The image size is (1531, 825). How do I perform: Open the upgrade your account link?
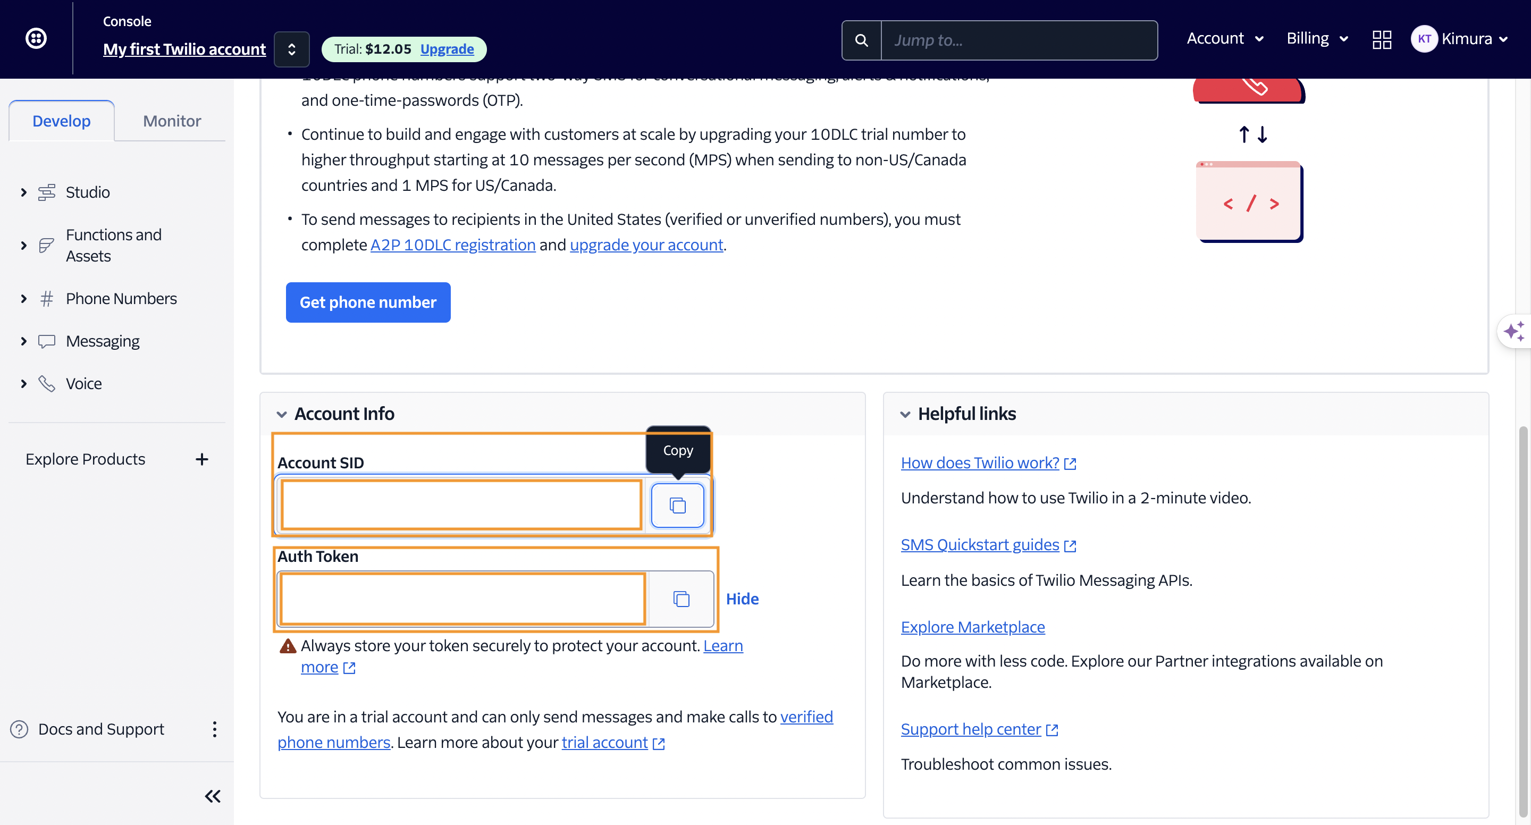[x=646, y=245]
